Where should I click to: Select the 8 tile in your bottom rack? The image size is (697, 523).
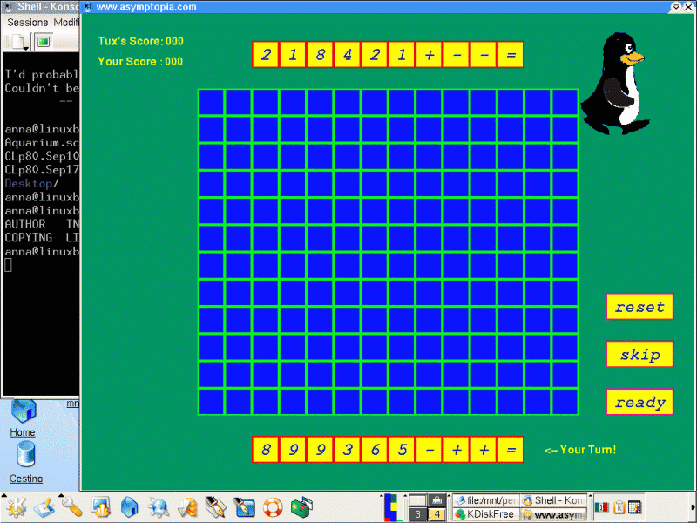266,450
